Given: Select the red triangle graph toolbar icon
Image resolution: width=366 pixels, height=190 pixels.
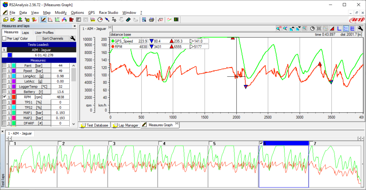Looking at the screenshot, I should [332, 29].
